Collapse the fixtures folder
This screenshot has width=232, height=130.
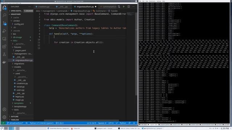coord(17,47)
